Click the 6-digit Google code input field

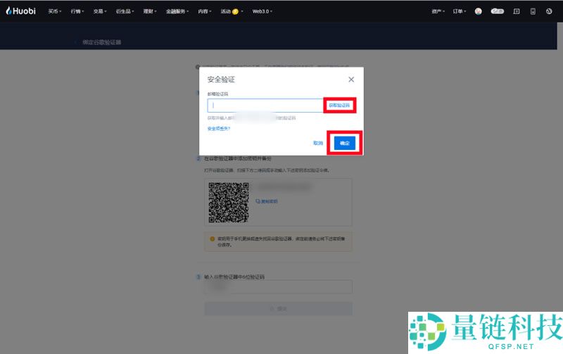(278, 287)
